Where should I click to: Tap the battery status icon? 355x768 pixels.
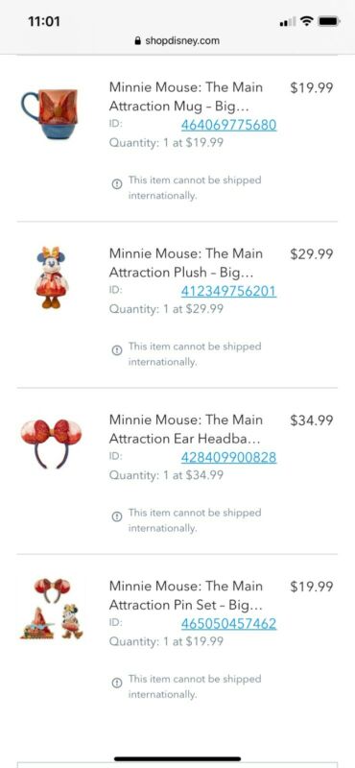(x=328, y=21)
